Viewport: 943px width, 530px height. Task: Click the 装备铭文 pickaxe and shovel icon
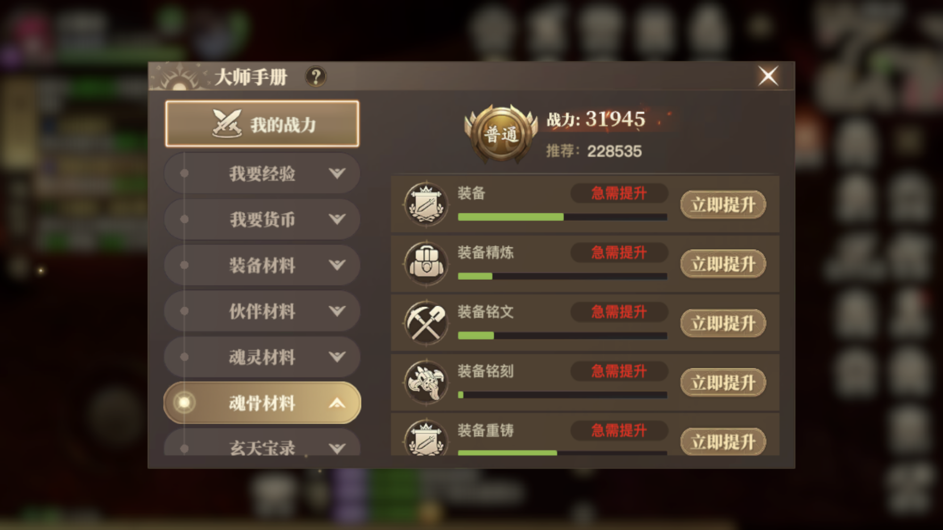pyautogui.click(x=426, y=323)
